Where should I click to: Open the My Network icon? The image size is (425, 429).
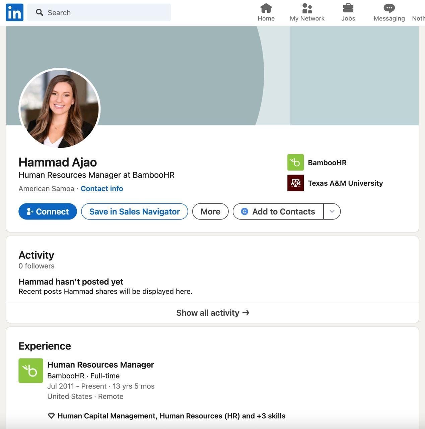point(307,8)
